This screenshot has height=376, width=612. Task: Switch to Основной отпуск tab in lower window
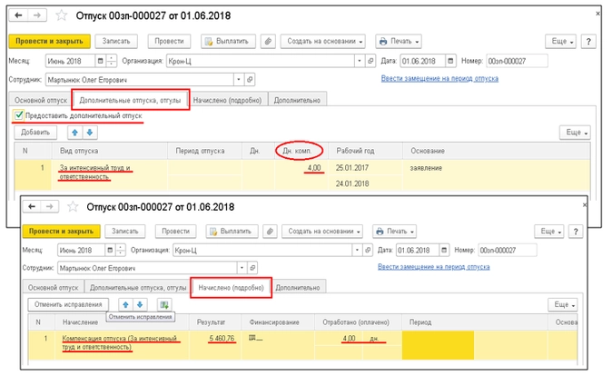click(53, 287)
